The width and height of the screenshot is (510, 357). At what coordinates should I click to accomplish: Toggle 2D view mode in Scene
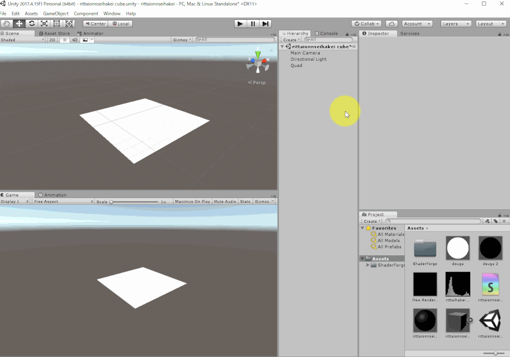[52, 40]
